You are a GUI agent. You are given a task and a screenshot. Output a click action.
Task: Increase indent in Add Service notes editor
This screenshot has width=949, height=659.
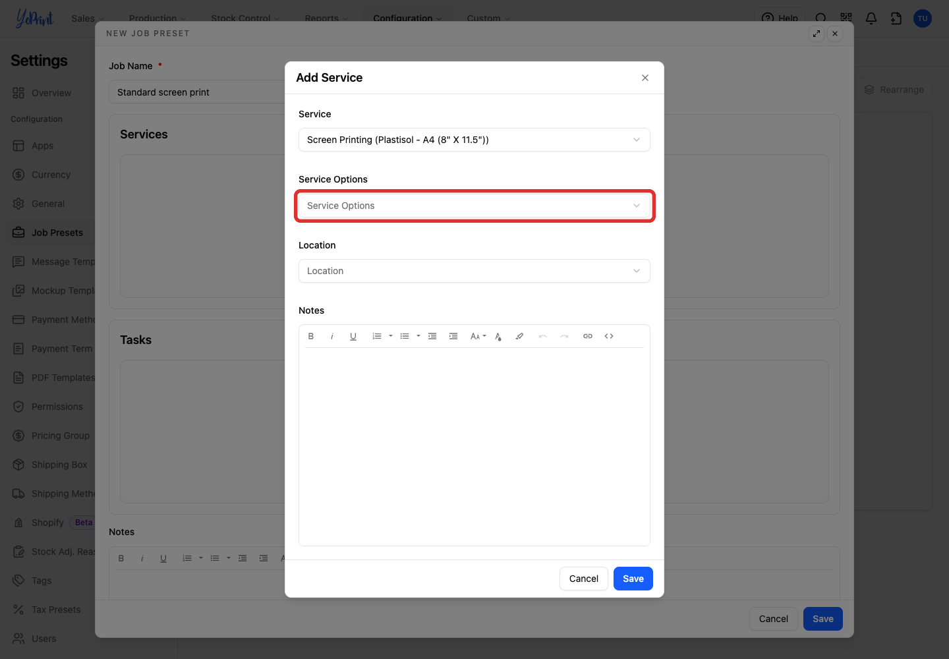[453, 336]
